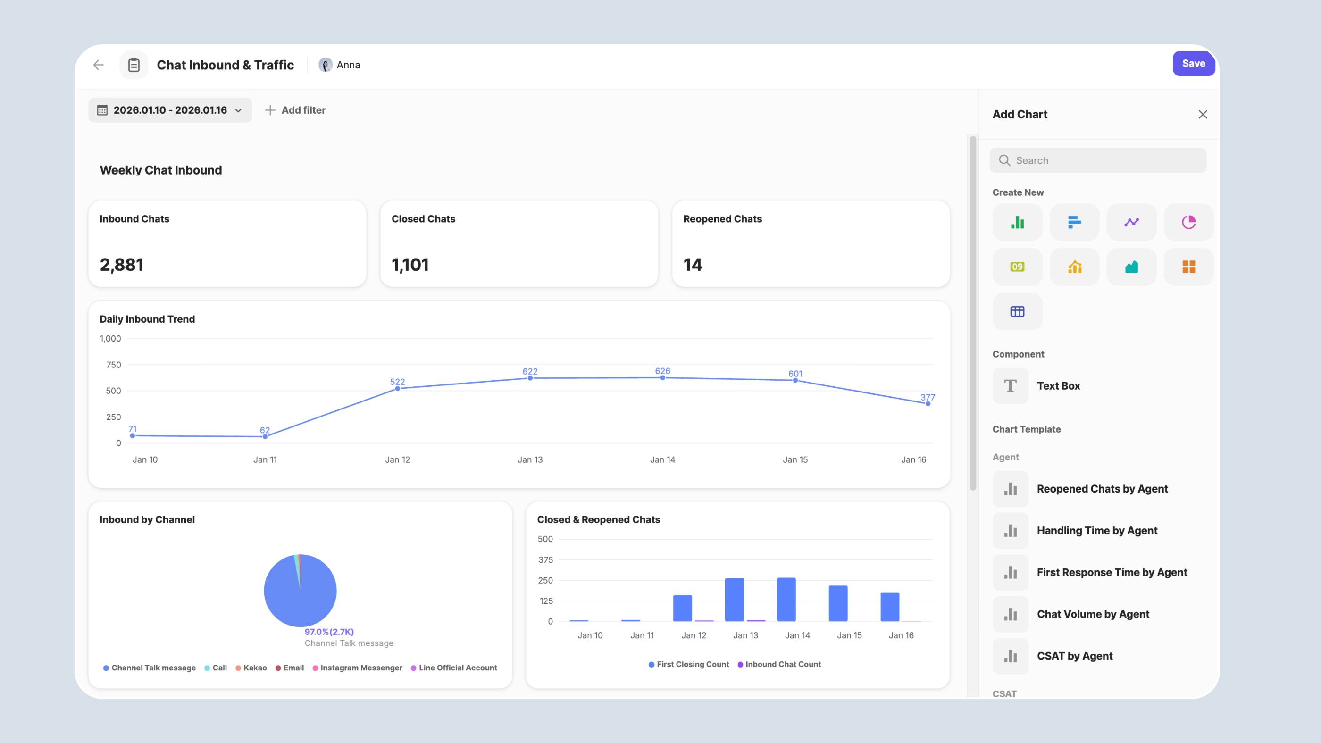
Task: Create a new vertical bar chart
Action: point(1018,222)
